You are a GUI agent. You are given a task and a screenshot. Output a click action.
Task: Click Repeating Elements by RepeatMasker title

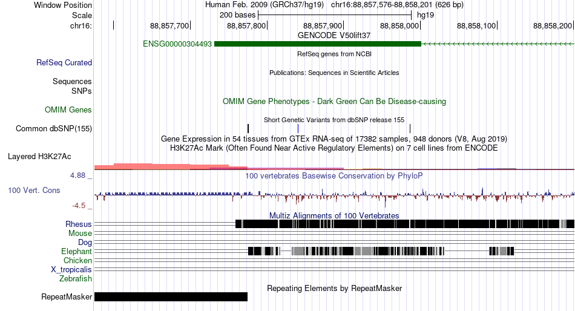coord(334,288)
